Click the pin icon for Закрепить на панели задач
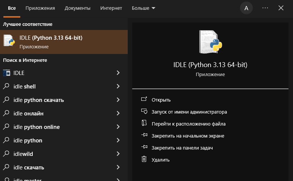 pyautogui.click(x=144, y=147)
